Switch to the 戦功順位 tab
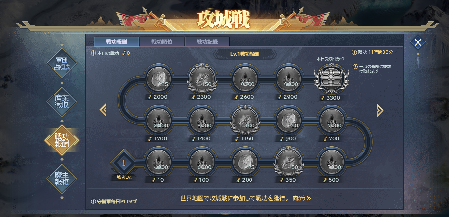This screenshot has height=217, width=449. pos(162,42)
